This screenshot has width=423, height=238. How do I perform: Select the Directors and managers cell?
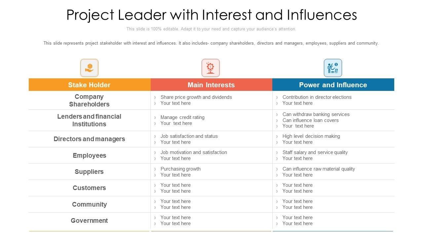coord(89,139)
